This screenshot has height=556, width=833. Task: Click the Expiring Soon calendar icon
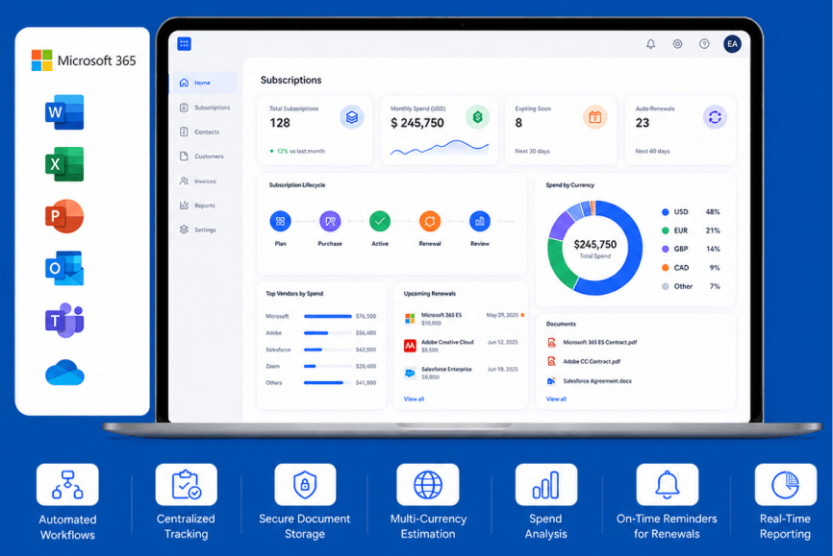[x=595, y=117]
